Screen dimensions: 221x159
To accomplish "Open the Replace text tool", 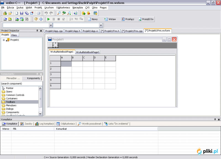I will click(64, 13).
